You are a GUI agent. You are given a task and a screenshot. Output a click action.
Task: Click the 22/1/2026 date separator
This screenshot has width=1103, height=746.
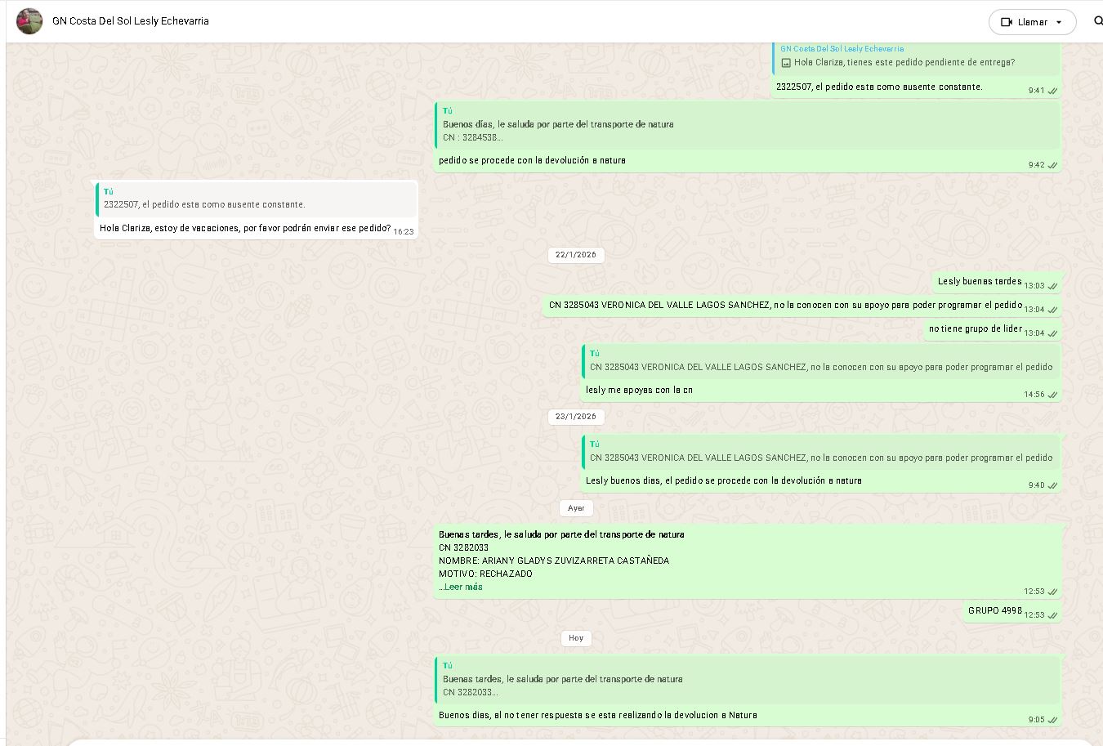575,255
